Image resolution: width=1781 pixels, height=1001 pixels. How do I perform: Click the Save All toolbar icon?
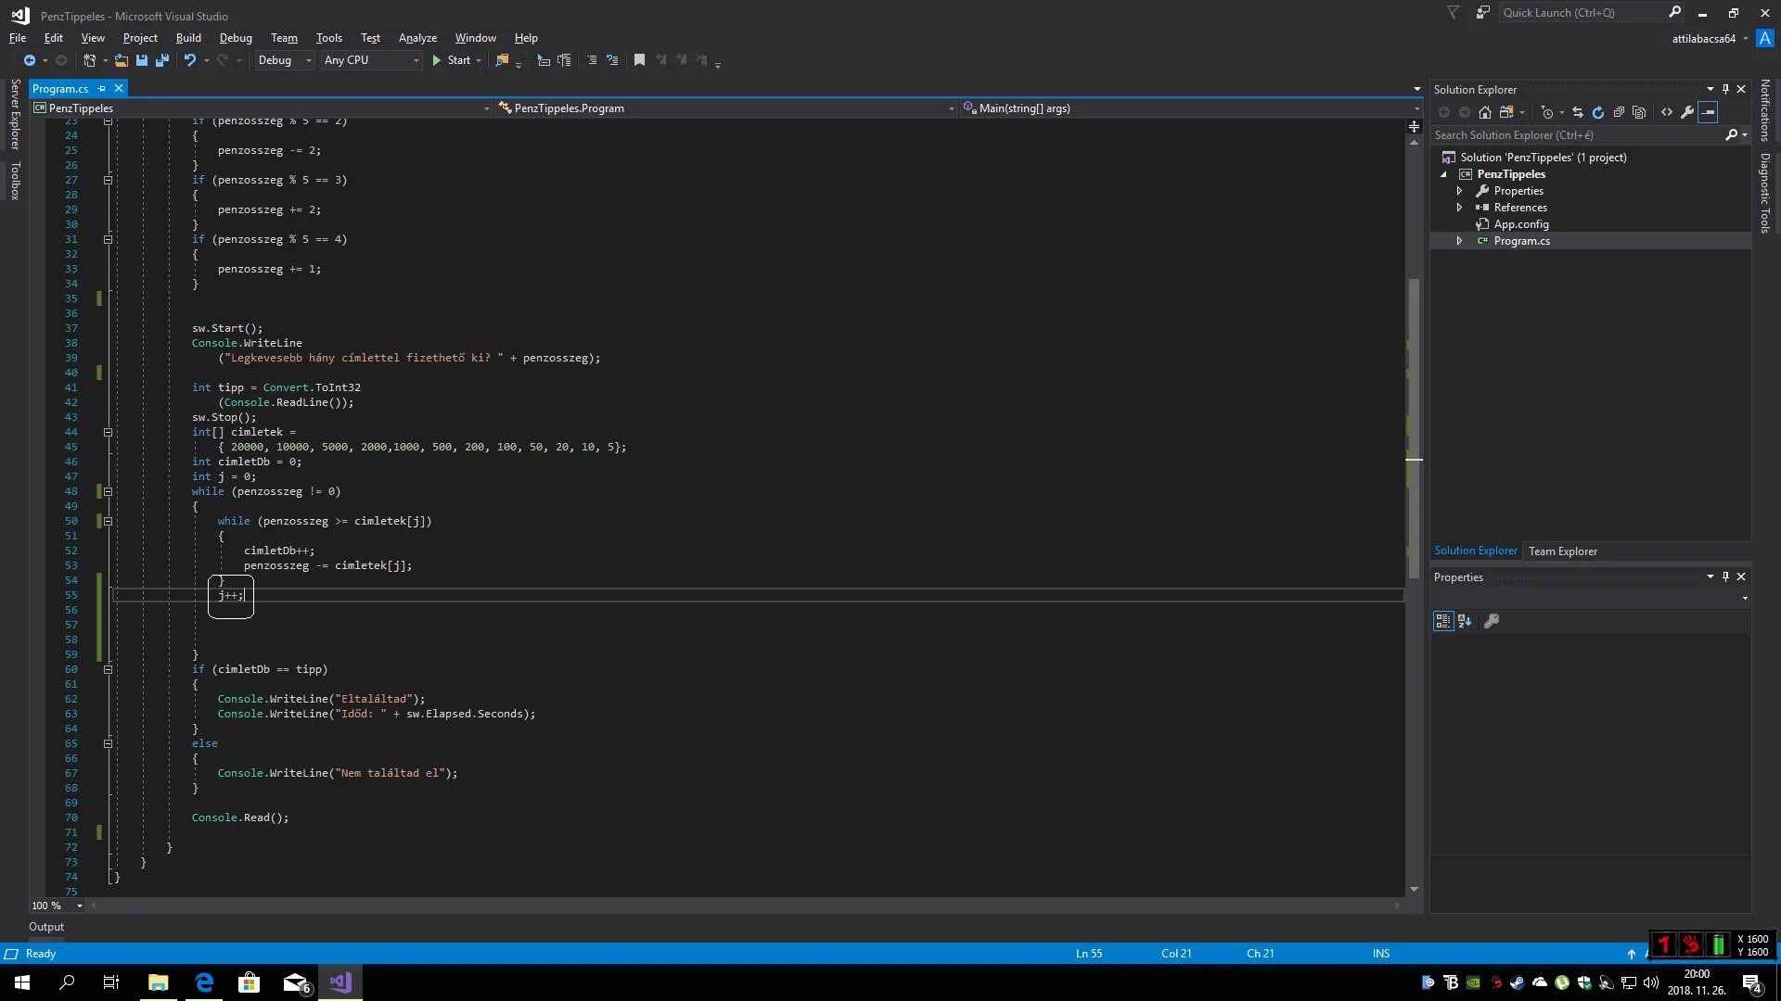point(161,60)
